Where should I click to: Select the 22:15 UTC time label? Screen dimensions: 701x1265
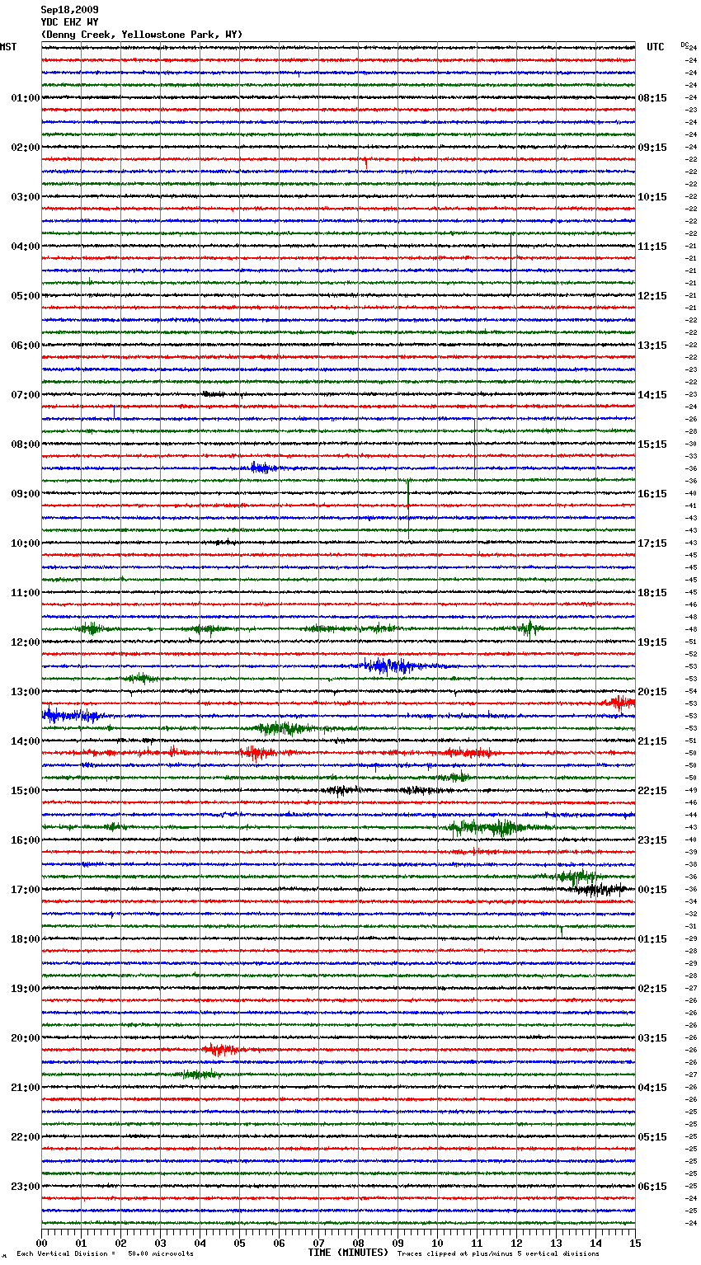coord(652,791)
